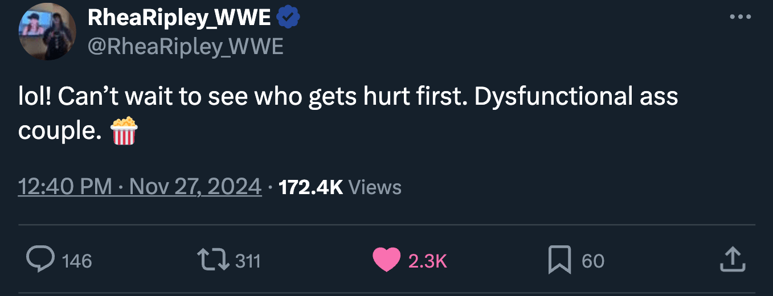
Task: Open the profile avatar picture
Action: pyautogui.click(x=47, y=32)
